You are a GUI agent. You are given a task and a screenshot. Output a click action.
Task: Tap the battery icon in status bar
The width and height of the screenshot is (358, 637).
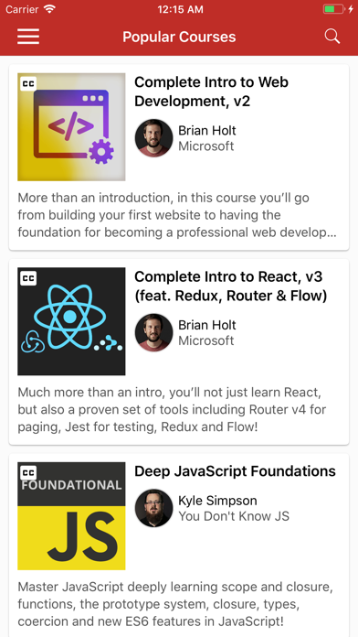click(x=333, y=9)
